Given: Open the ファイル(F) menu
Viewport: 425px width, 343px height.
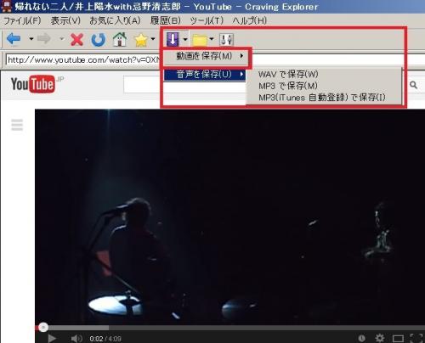Looking at the screenshot, I should (x=22, y=20).
